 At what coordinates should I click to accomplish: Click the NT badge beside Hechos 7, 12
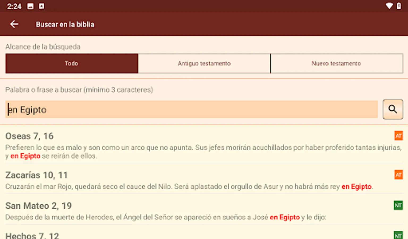pyautogui.click(x=398, y=235)
